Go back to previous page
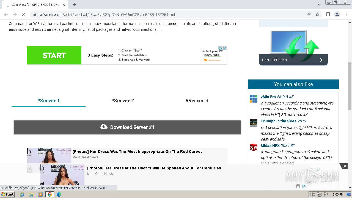352x198 pixels. point(6,14)
